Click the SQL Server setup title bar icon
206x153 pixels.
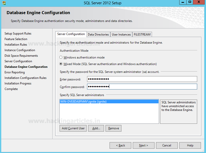(4, 3)
